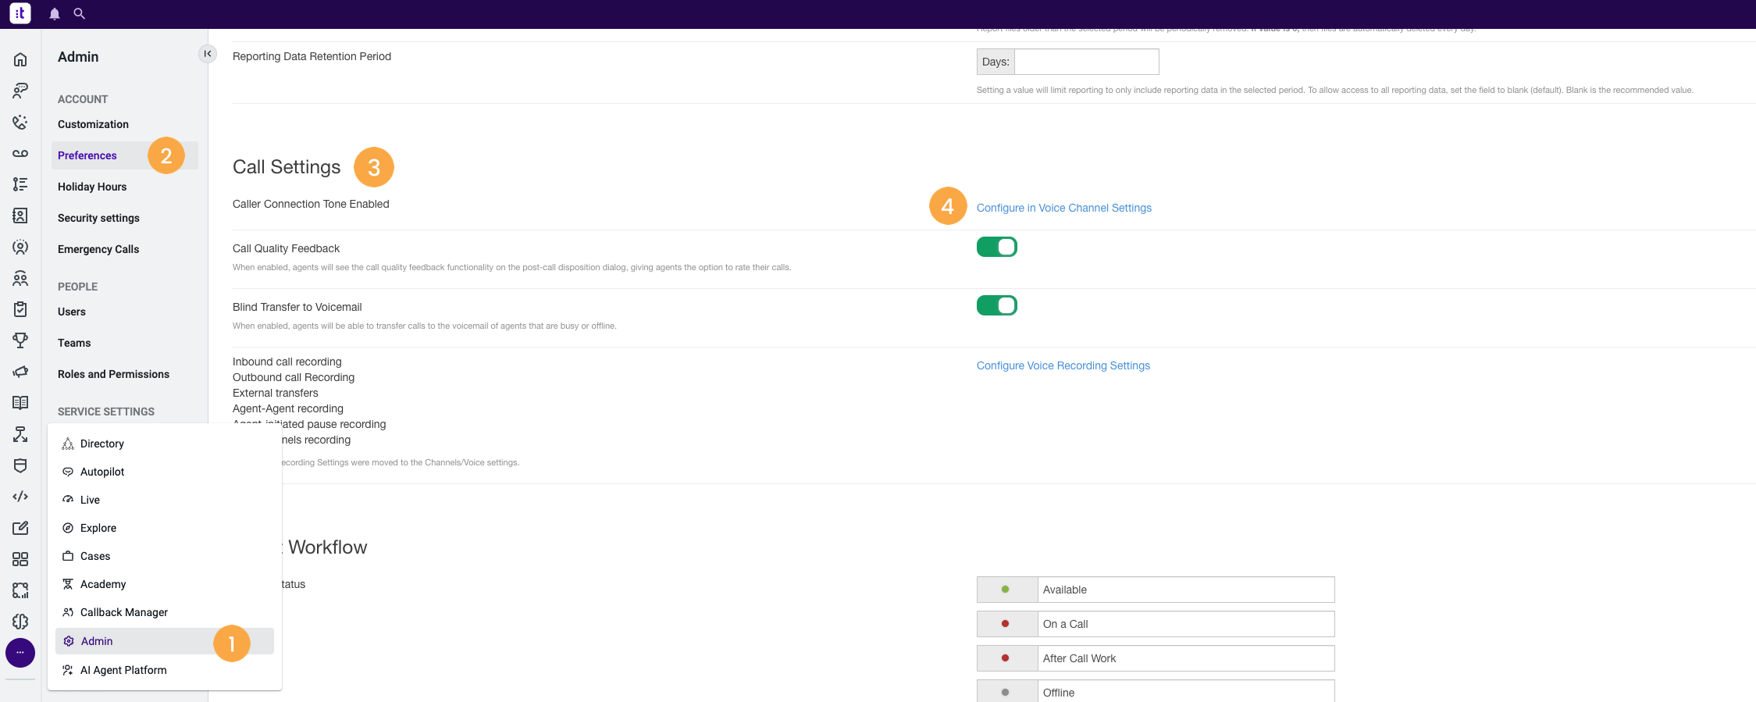Image resolution: width=1756 pixels, height=702 pixels.
Task: Open the brain AI icon in sidebar
Action: 20,622
